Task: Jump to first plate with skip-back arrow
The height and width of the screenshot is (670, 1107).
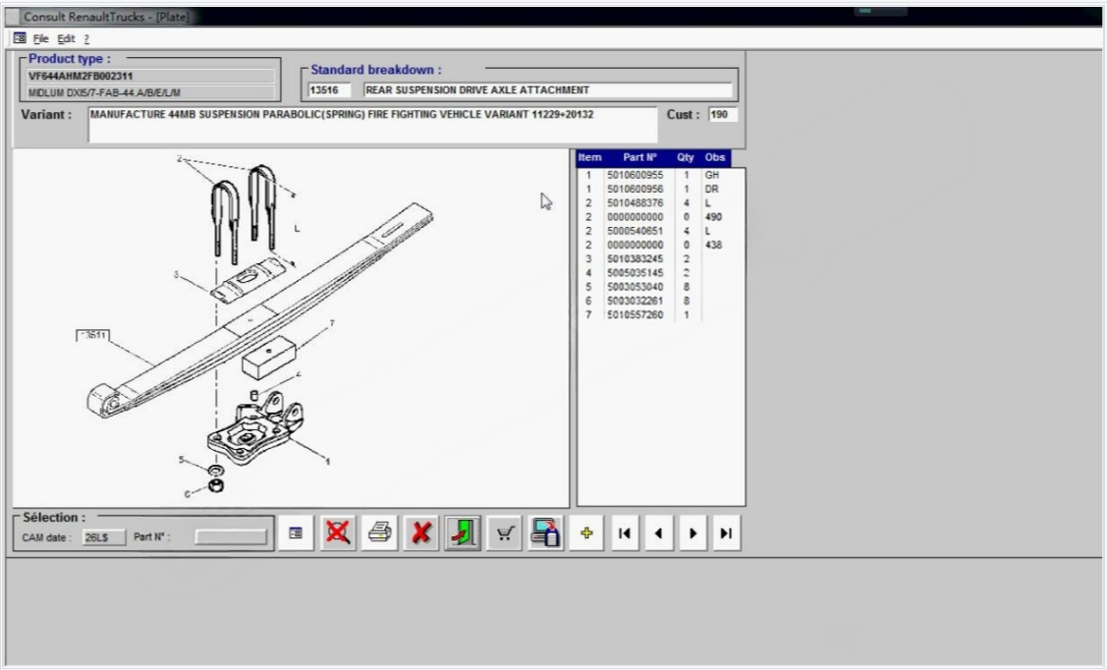Action: [x=624, y=533]
